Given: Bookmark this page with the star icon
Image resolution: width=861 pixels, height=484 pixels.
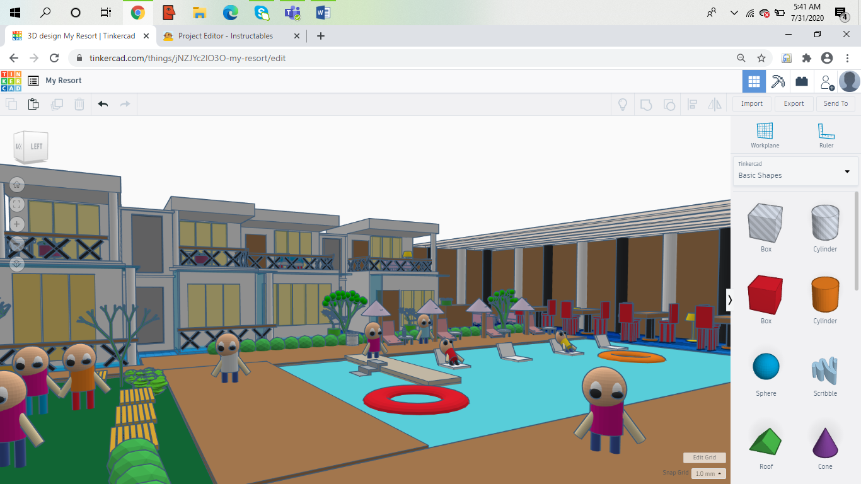Looking at the screenshot, I should [x=761, y=58].
